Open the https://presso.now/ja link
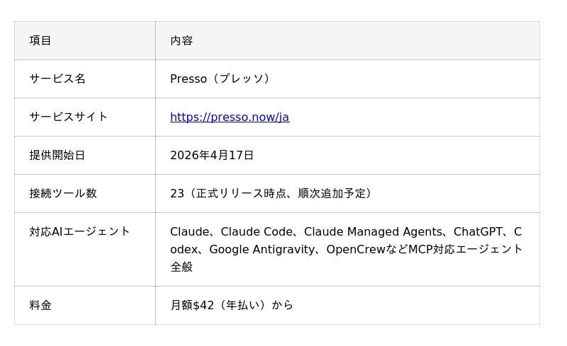 229,117
